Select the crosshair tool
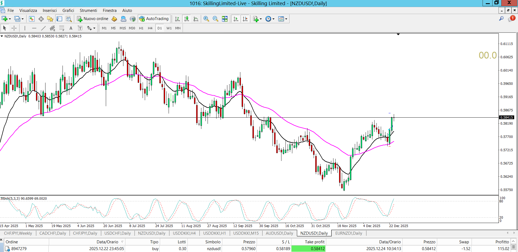Viewport: 518px width, 252px height. [14, 28]
